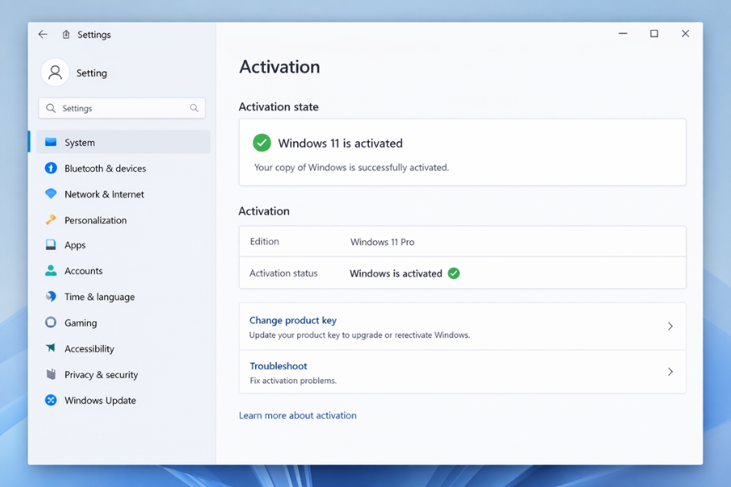Click the back arrow button
This screenshot has width=731, height=487.
pyautogui.click(x=42, y=34)
